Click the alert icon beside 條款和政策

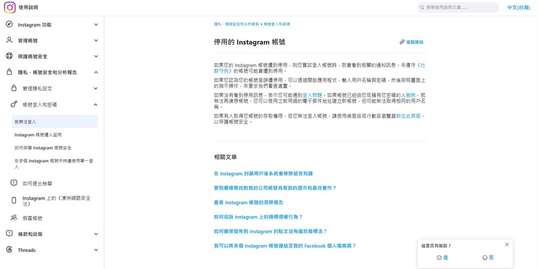click(9, 234)
